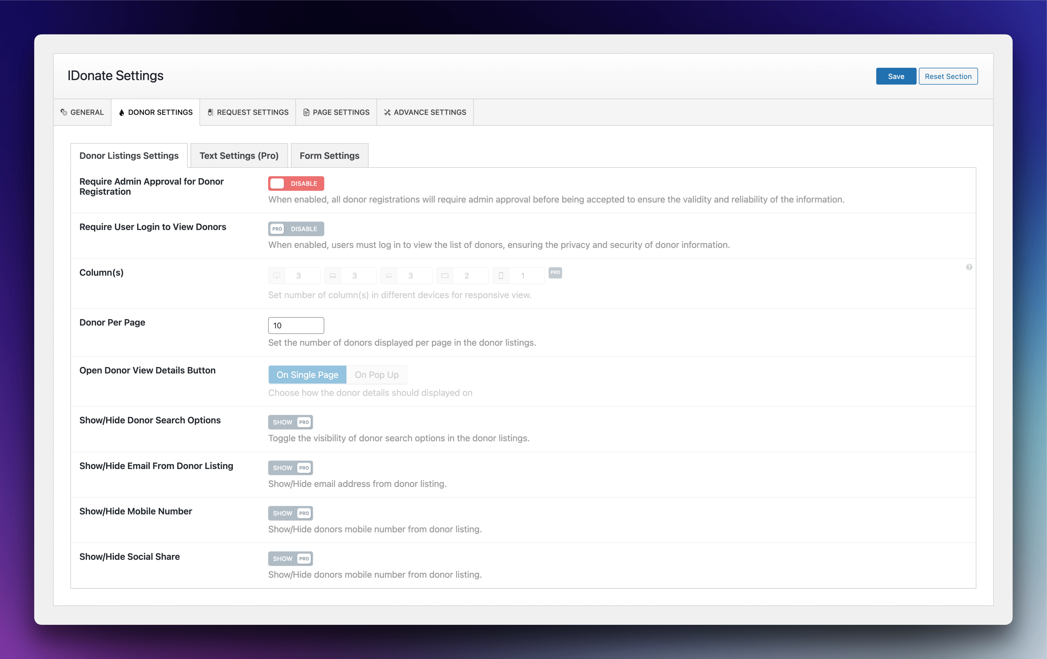Viewport: 1047px width, 659px height.
Task: Select Donor Listings Settings sub-tab
Action: point(129,156)
